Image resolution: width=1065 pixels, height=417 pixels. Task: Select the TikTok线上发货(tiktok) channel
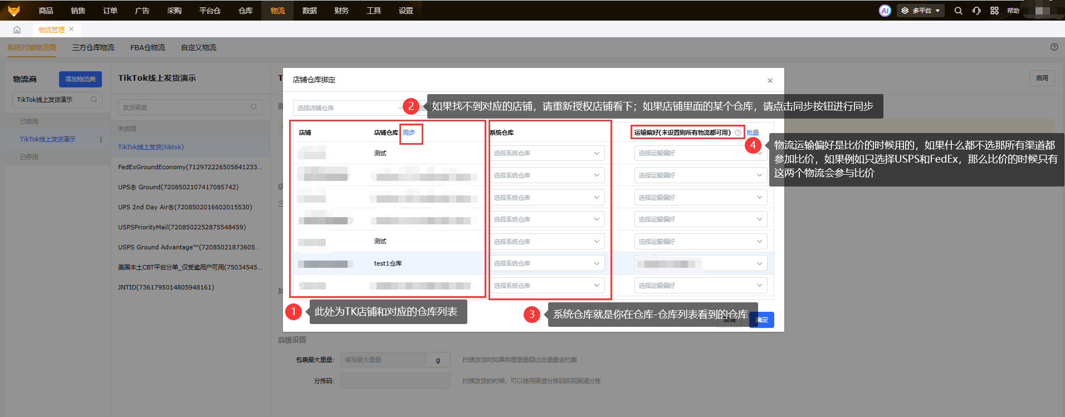(x=151, y=147)
